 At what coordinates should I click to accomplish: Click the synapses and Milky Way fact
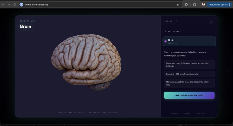click(x=189, y=83)
